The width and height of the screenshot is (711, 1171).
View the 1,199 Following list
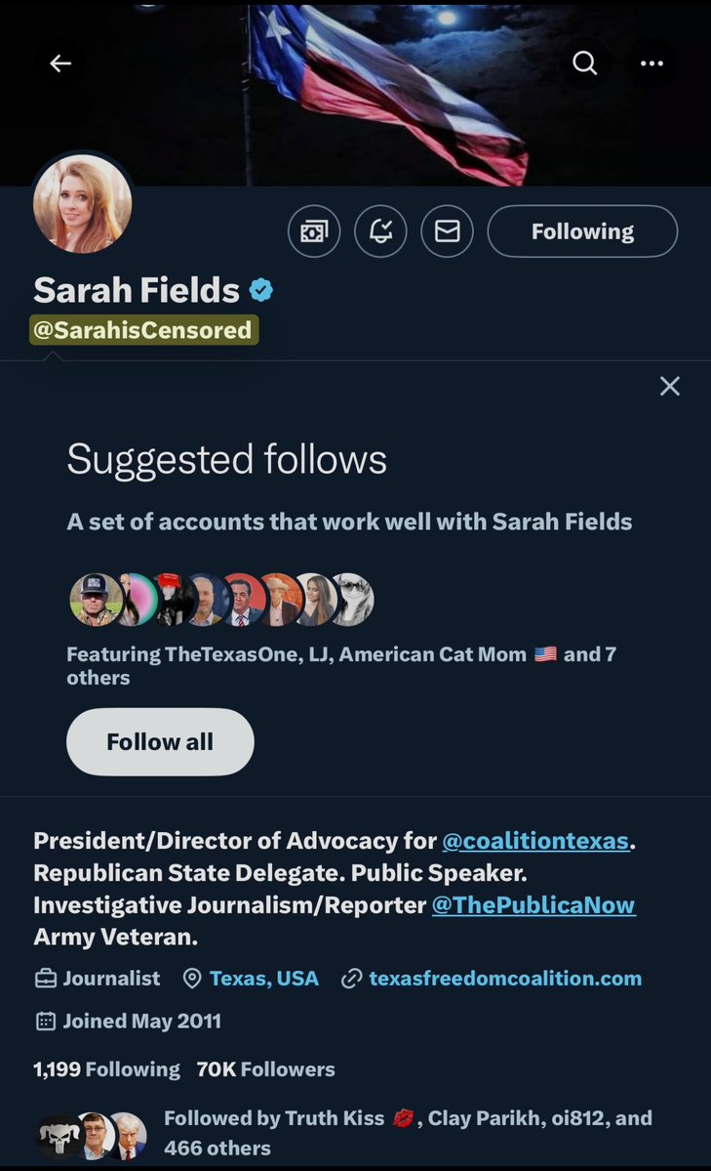(x=106, y=1069)
